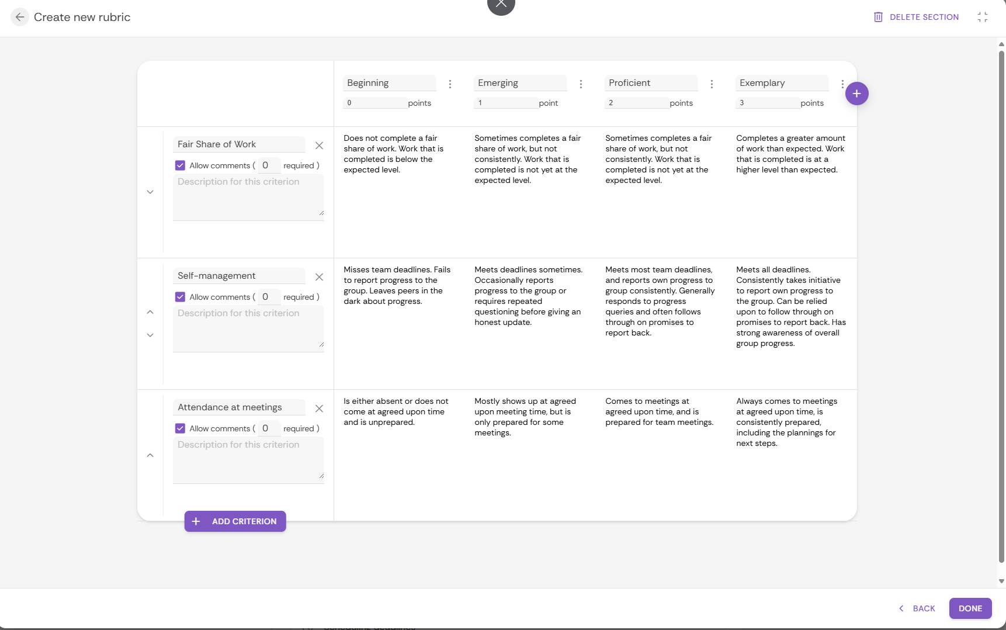Move Fair Share of Work criterion down
Image resolution: width=1006 pixels, height=630 pixels.
pos(150,192)
